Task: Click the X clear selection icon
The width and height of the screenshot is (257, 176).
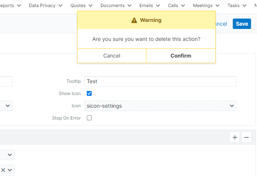Action: click(3, 170)
